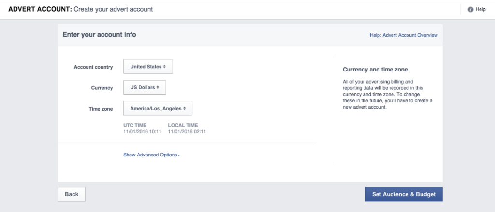The image size is (495, 212).
Task: Open the Currency dropdown showing US Dollars
Action: pyautogui.click(x=145, y=88)
